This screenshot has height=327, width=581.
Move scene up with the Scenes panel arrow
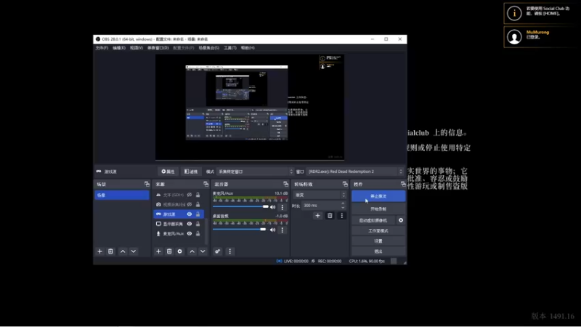[123, 251]
